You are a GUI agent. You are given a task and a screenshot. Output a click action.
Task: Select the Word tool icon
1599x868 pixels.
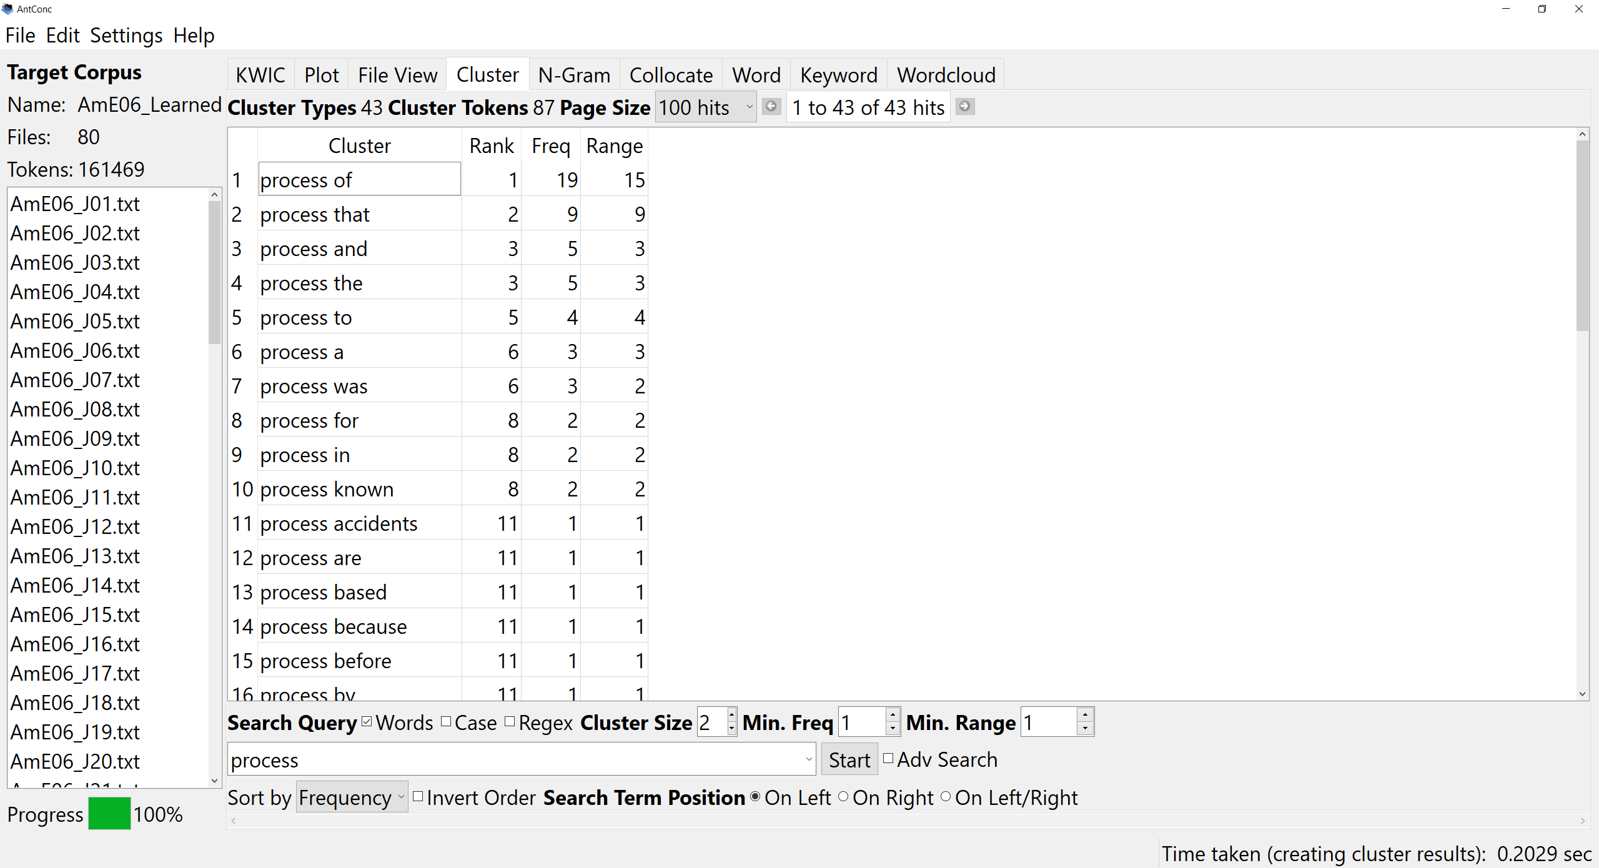(756, 75)
